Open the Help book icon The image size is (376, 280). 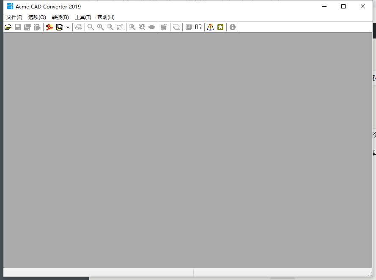pyautogui.click(x=210, y=27)
